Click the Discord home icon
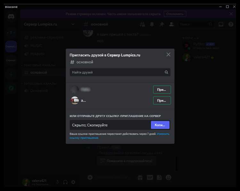 click(x=11, y=16)
